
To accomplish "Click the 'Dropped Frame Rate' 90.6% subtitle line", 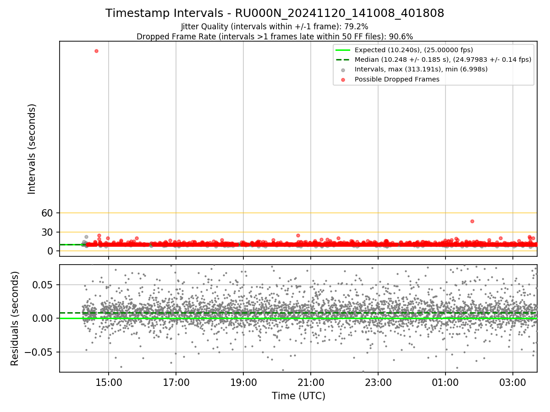I will (x=275, y=37).
